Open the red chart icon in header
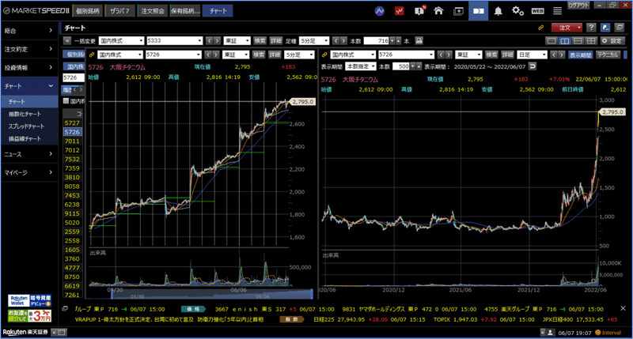The height and width of the screenshot is (339, 633). pyautogui.click(x=400, y=11)
